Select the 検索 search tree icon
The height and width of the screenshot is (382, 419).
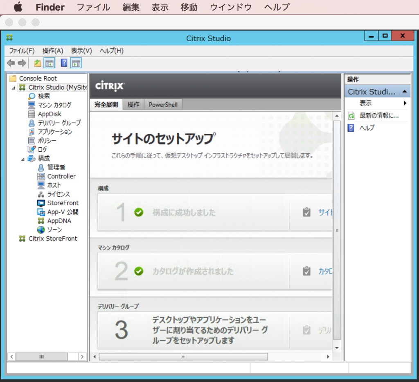click(32, 96)
